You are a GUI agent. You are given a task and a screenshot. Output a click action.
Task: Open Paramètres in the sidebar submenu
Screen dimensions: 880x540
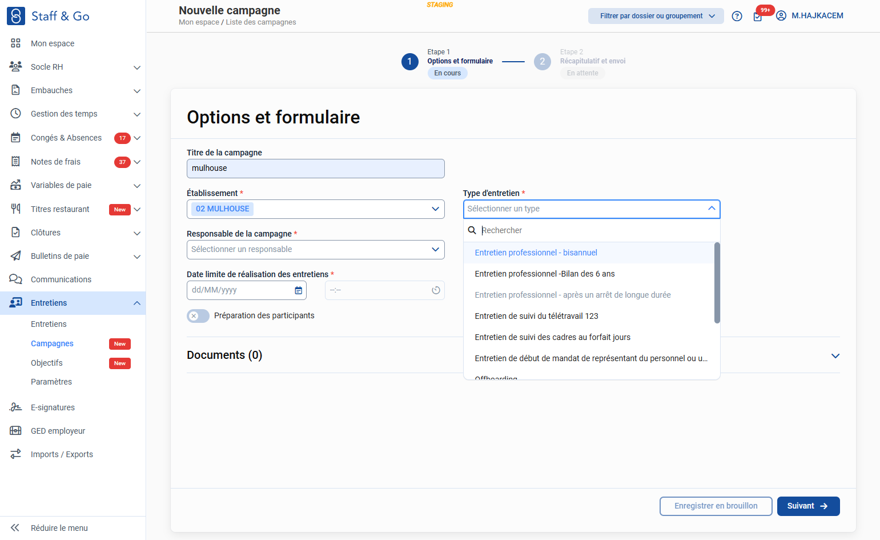point(51,382)
